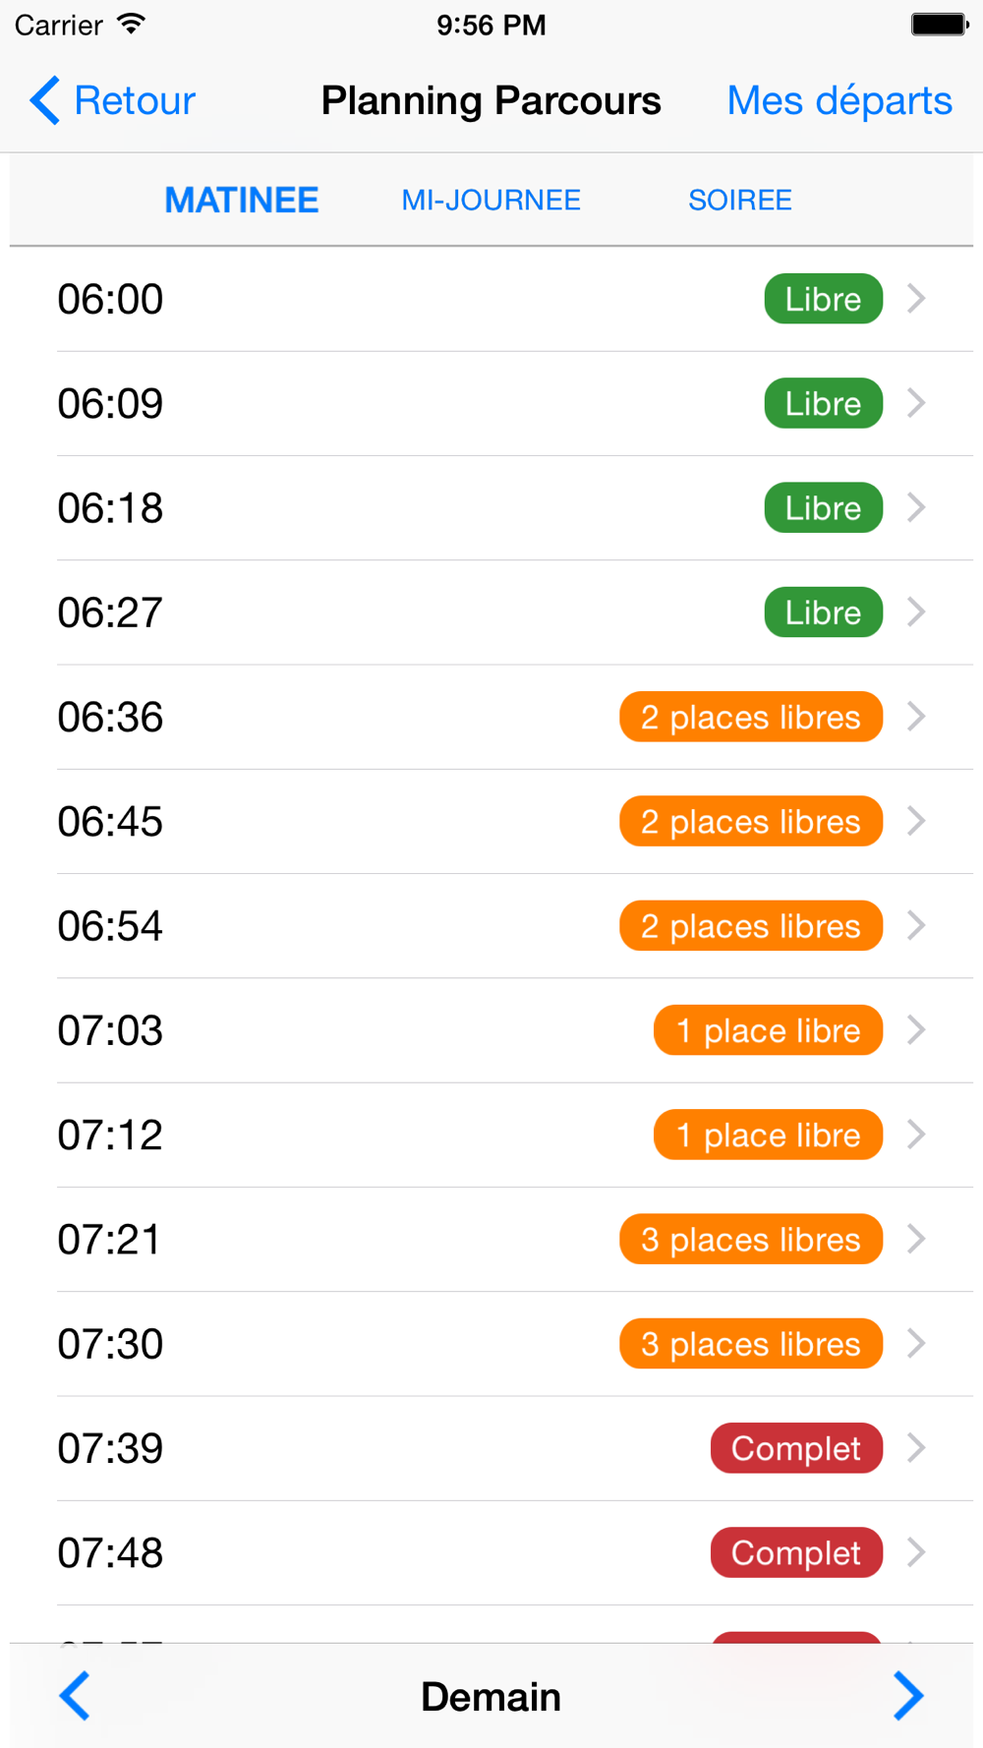Open Mes départs
Viewport: 983px width, 1748px height.
tap(838, 100)
